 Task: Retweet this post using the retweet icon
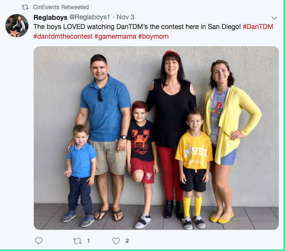[x=77, y=241]
